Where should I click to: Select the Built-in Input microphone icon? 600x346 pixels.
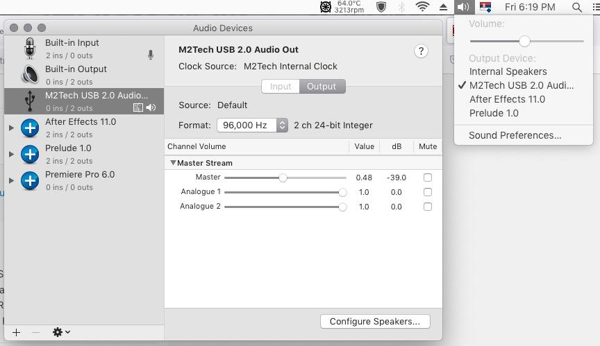[x=29, y=49]
